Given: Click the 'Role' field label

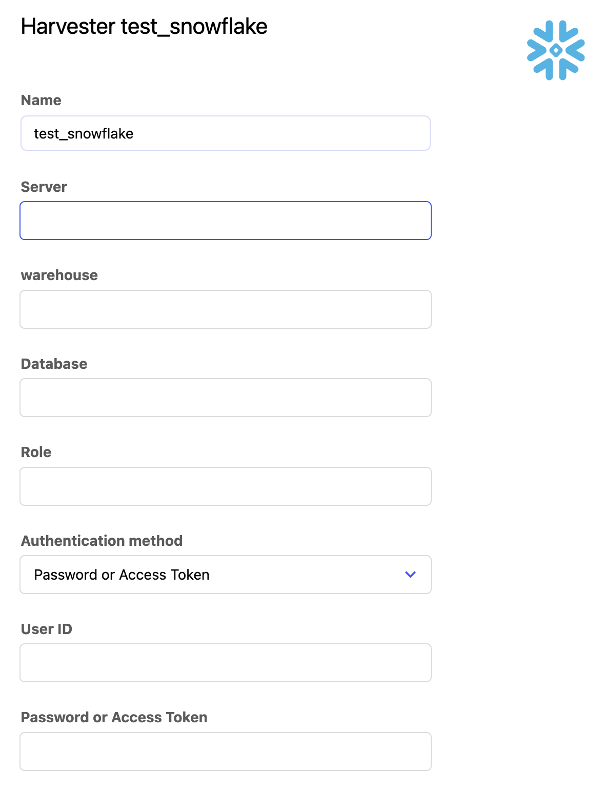Looking at the screenshot, I should [36, 452].
